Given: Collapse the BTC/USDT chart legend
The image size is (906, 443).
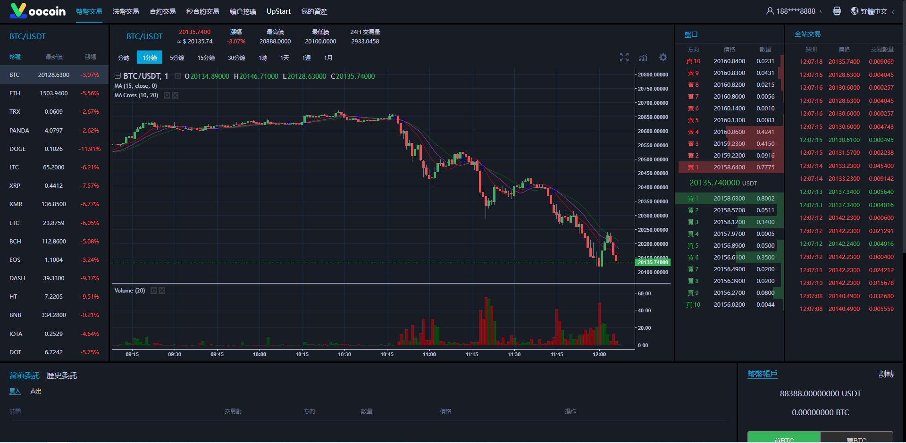Looking at the screenshot, I should pos(117,76).
